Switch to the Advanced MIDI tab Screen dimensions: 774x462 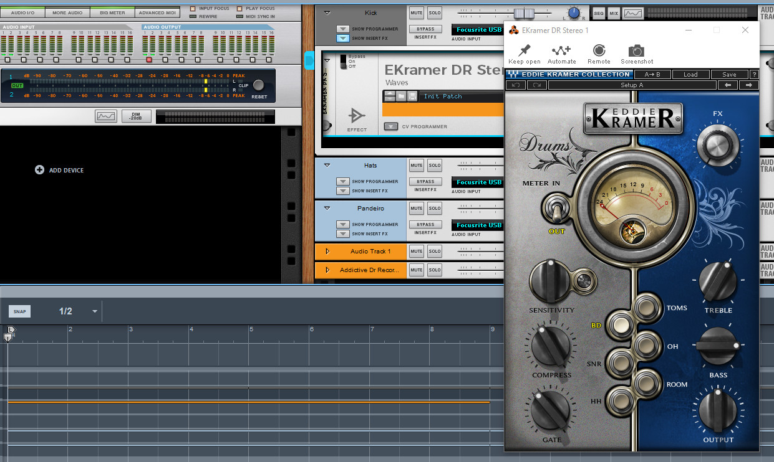pyautogui.click(x=157, y=12)
